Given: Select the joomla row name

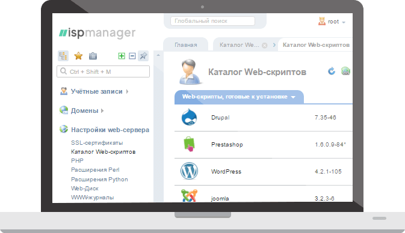Looking at the screenshot, I should pyautogui.click(x=220, y=199).
